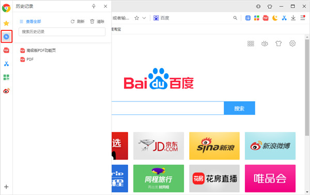Image resolution: width=310 pixels, height=195 pixels.
Task: Select the history clock sidebar icon
Action: click(x=6, y=37)
